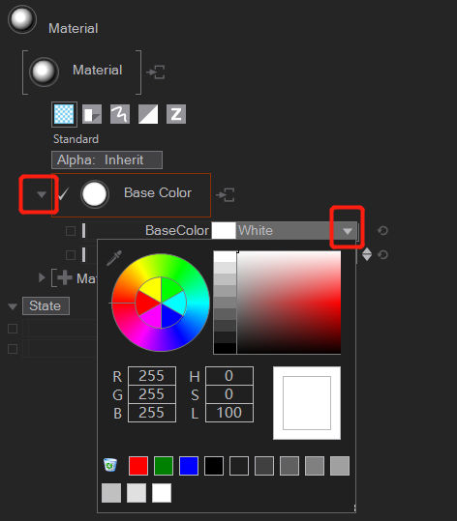Click the import icon beside Base Color
Screen dimensions: 457x521
(226, 194)
